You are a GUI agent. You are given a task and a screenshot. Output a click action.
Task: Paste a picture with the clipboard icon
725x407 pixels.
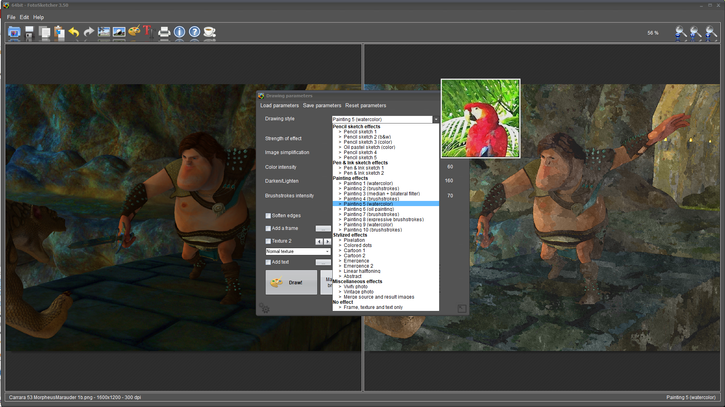coord(60,32)
